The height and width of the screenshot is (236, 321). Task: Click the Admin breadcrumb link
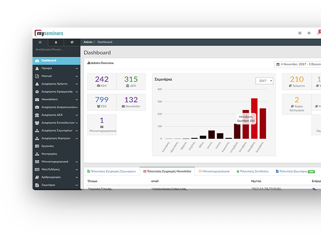coord(88,42)
